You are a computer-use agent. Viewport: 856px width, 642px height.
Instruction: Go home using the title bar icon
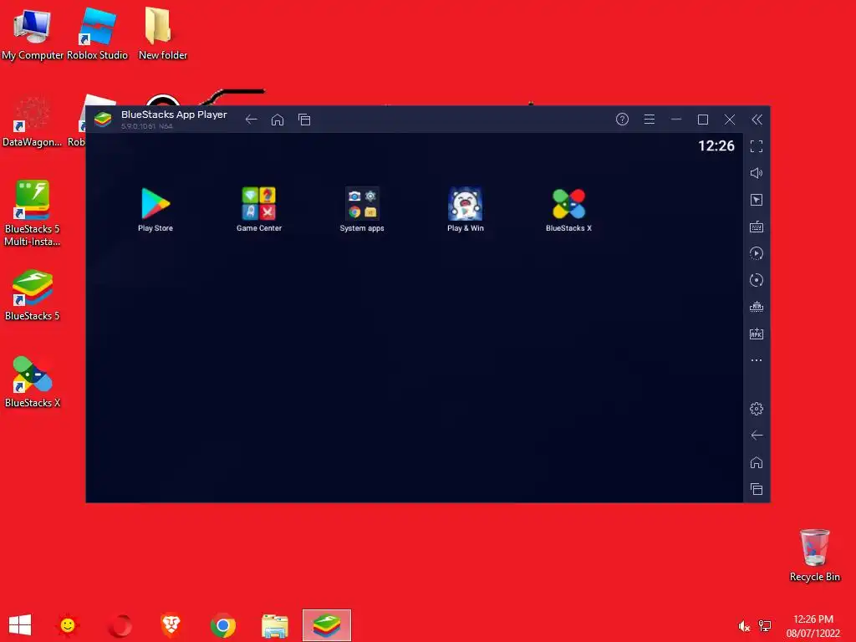pyautogui.click(x=278, y=120)
